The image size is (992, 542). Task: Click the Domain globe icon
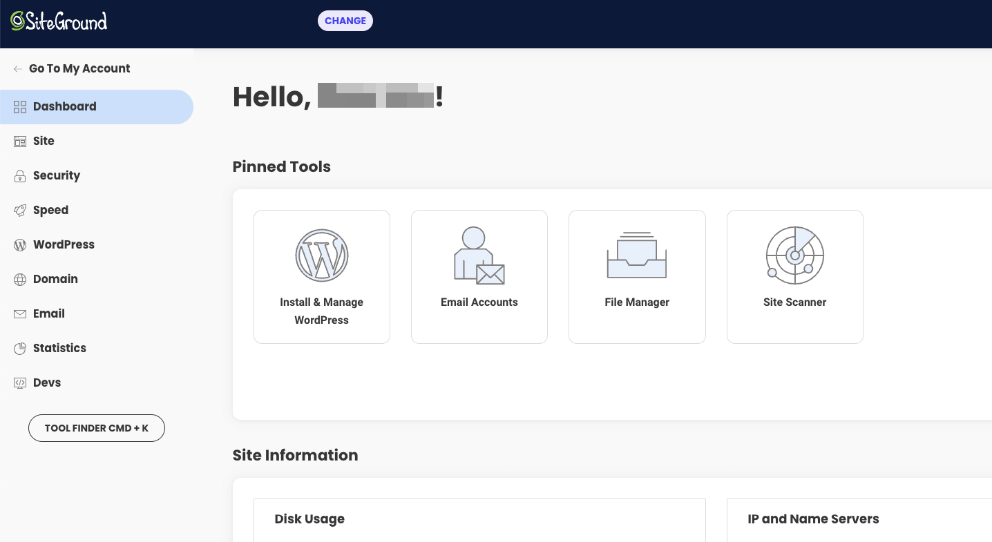pyautogui.click(x=20, y=280)
